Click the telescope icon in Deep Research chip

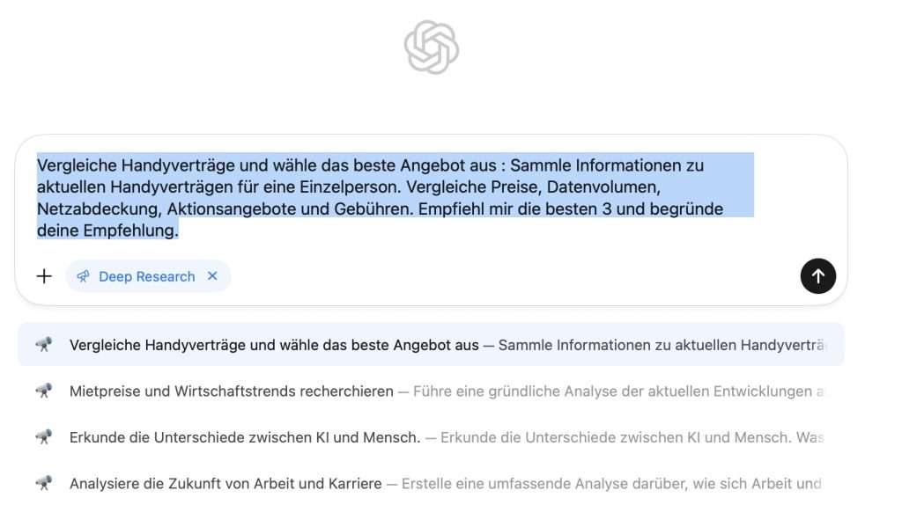tap(83, 276)
